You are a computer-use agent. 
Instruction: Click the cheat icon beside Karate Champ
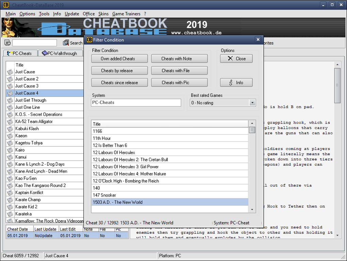point(10,200)
